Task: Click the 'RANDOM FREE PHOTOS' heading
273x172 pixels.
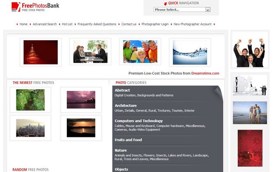Action: point(30,169)
